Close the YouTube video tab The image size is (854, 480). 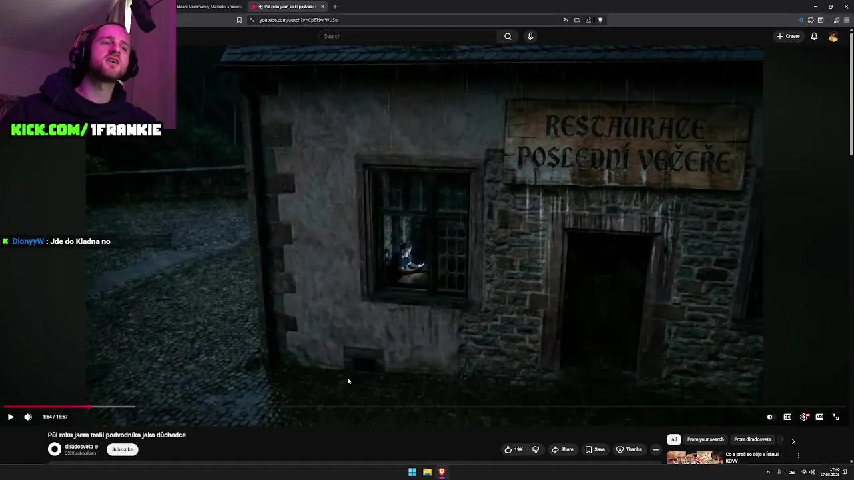322,7
